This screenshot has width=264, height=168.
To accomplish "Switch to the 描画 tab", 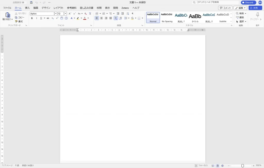I will click(x=36, y=8).
